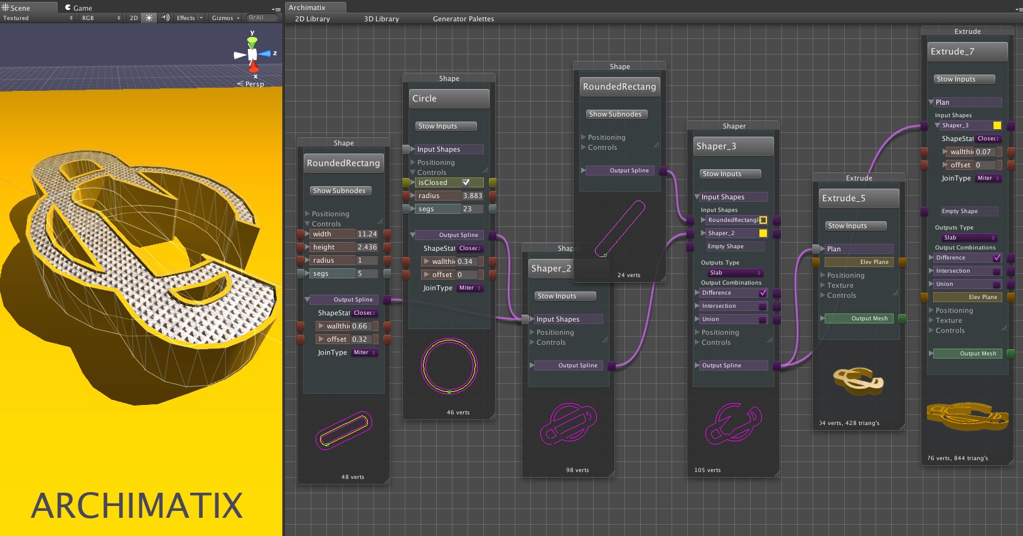Viewport: 1023px width, 536px height.
Task: Open Slab outputs type dropdown in Shaper_3
Action: [x=736, y=273]
